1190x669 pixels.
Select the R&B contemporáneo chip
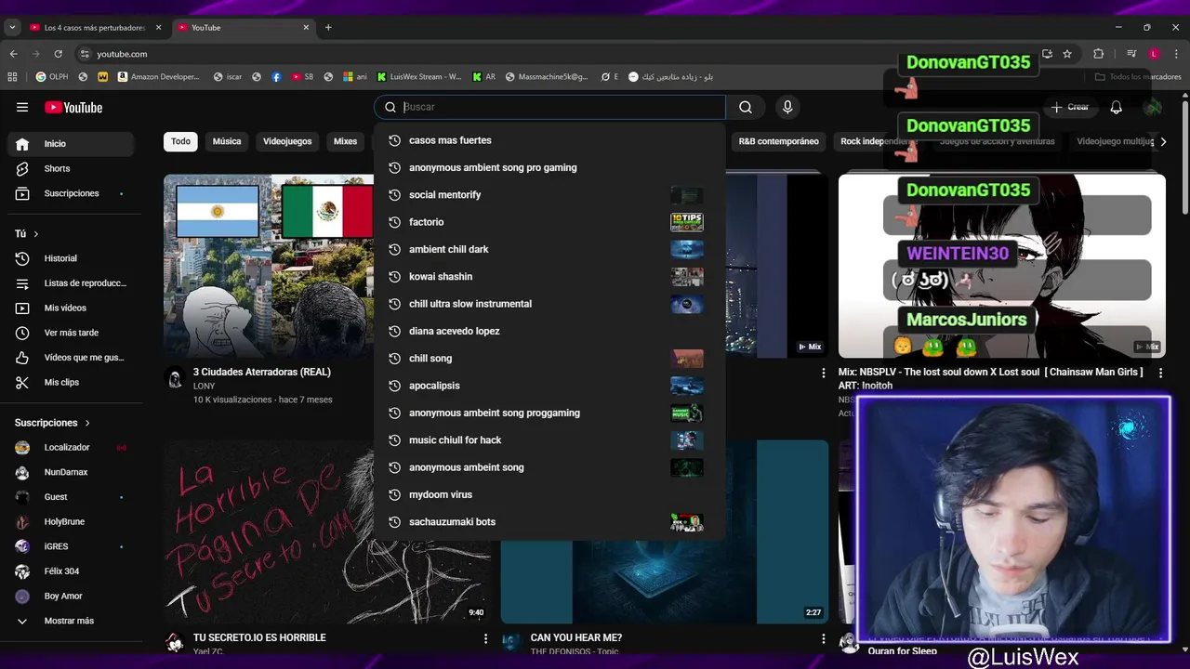(779, 141)
